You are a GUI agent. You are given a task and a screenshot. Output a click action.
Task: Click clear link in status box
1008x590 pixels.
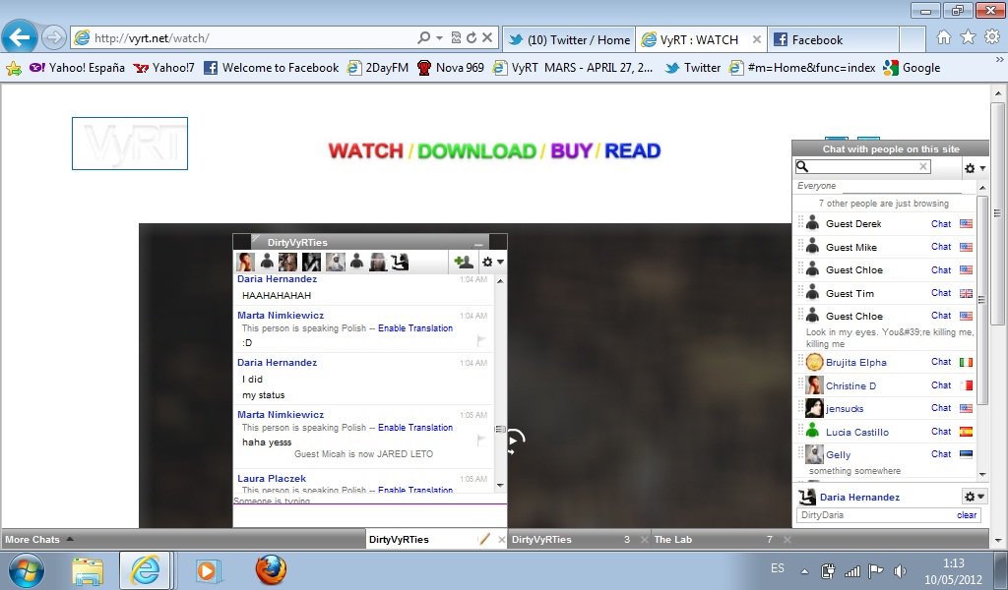(967, 515)
